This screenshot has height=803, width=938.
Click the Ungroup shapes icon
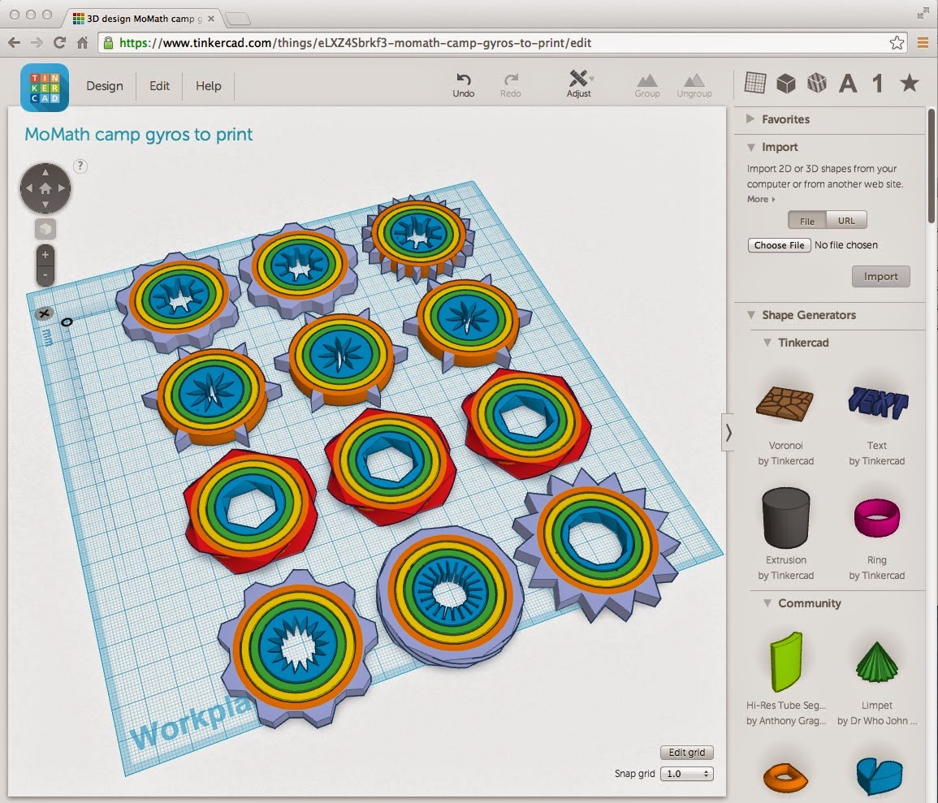point(694,80)
